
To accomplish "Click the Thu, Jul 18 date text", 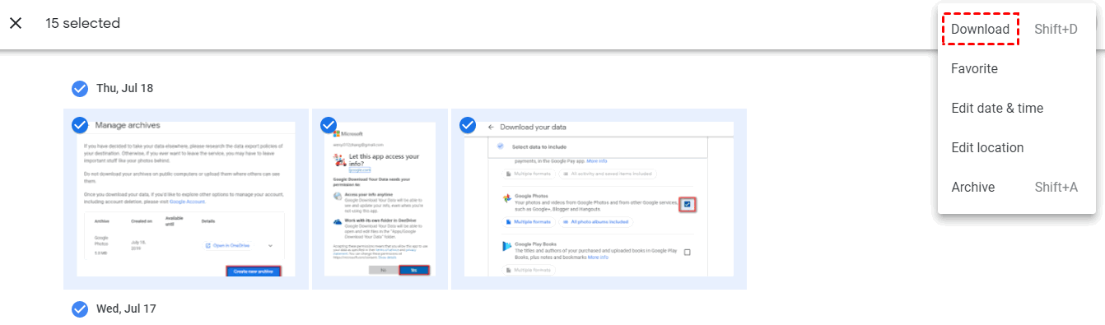I will 124,88.
